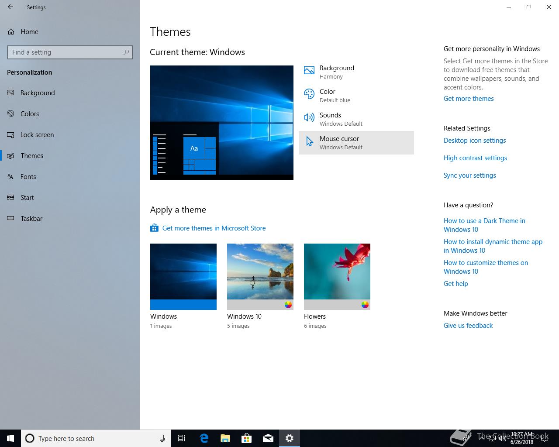Image resolution: width=559 pixels, height=447 pixels.
Task: Open File Explorer from taskbar
Action: click(x=225, y=438)
